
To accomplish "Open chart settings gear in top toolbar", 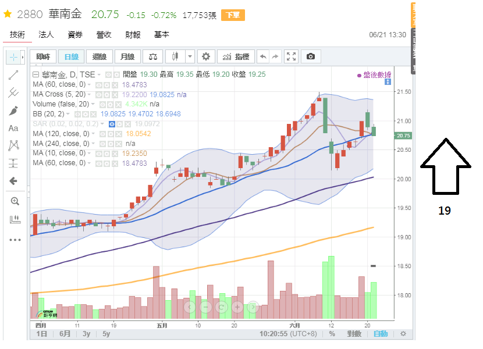I will coord(206,56).
